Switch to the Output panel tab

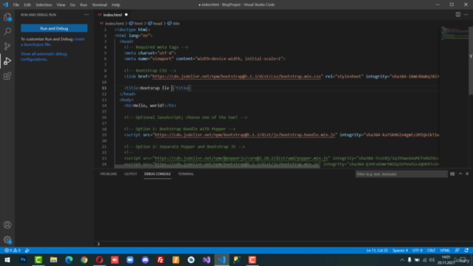(130, 174)
